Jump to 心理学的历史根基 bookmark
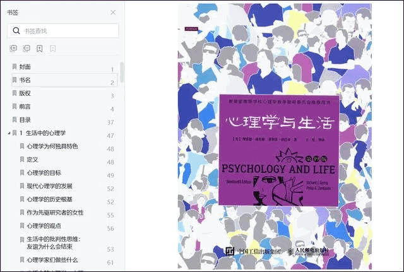Screen dimensions: 404x272 [49, 199]
